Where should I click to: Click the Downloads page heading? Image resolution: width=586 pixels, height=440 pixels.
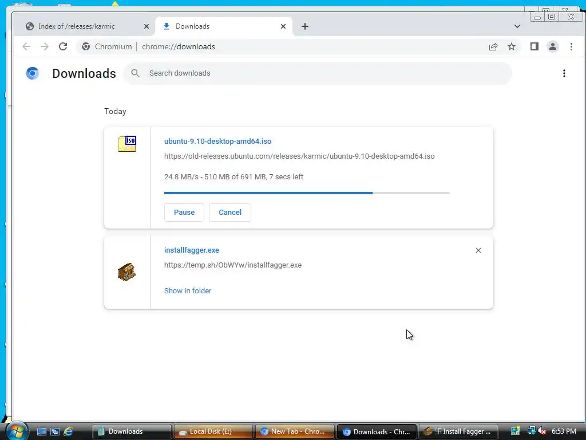pos(84,73)
